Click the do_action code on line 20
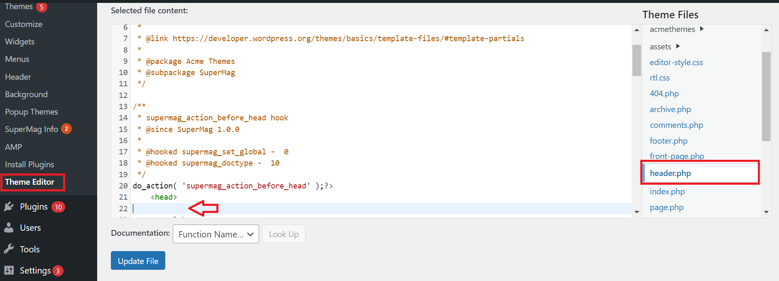779x281 pixels. click(233, 186)
